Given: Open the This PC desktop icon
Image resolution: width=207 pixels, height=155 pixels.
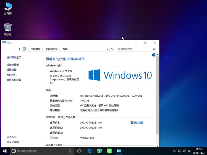Looking at the screenshot, I should (x=8, y=8).
